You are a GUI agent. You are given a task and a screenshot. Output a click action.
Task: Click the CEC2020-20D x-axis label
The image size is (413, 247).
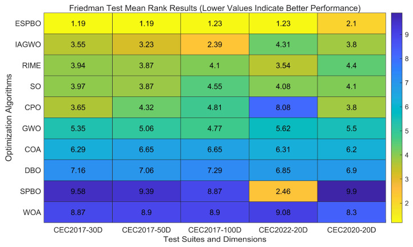[x=351, y=230]
